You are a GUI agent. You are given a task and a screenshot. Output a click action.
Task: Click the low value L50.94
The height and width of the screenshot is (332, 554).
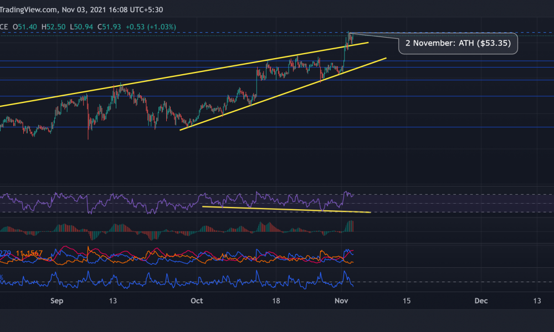click(81, 27)
